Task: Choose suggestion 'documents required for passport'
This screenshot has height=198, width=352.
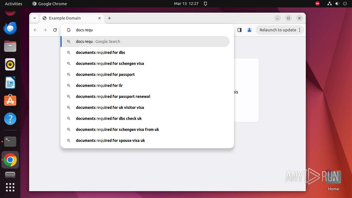Action: [145, 75]
